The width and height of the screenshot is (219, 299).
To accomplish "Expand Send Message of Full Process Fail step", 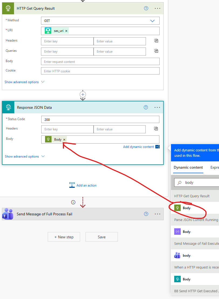I will click(83, 214).
